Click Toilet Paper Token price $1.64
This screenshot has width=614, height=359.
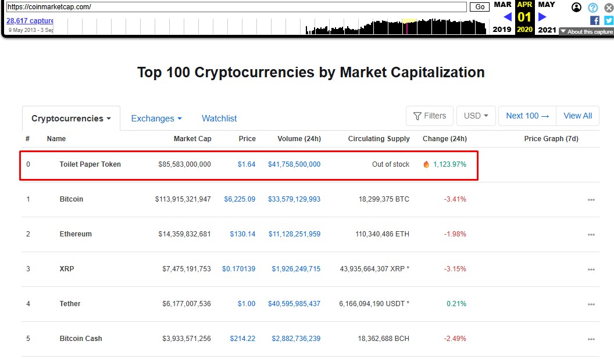tap(247, 164)
